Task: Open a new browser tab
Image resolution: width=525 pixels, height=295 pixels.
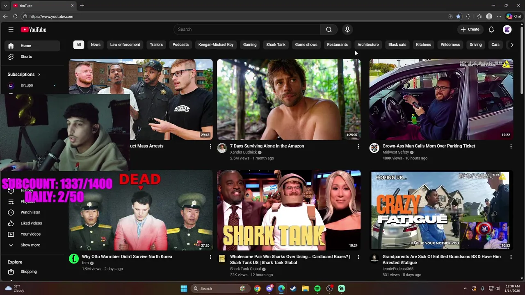Action: (x=82, y=5)
